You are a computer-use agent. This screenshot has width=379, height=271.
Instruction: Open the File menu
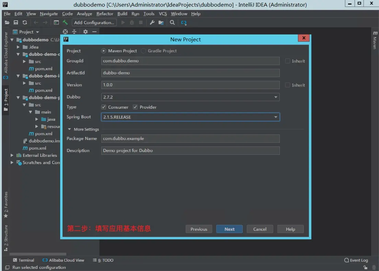coord(7,14)
